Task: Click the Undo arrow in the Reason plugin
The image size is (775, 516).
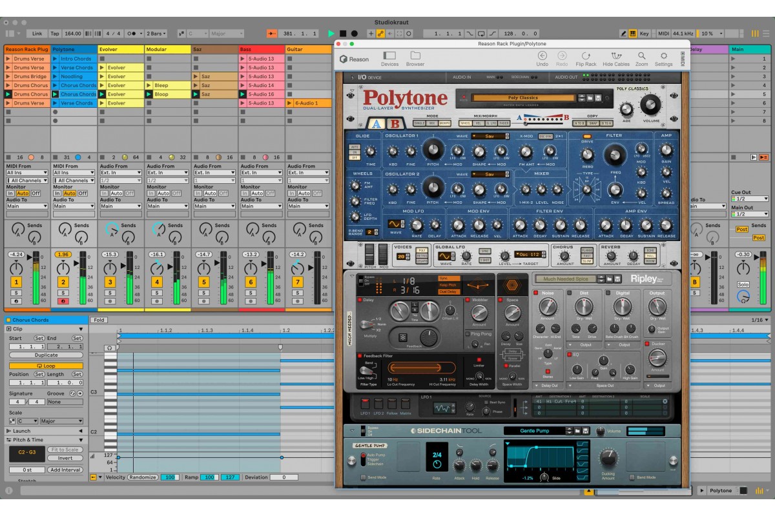Action: 542,57
